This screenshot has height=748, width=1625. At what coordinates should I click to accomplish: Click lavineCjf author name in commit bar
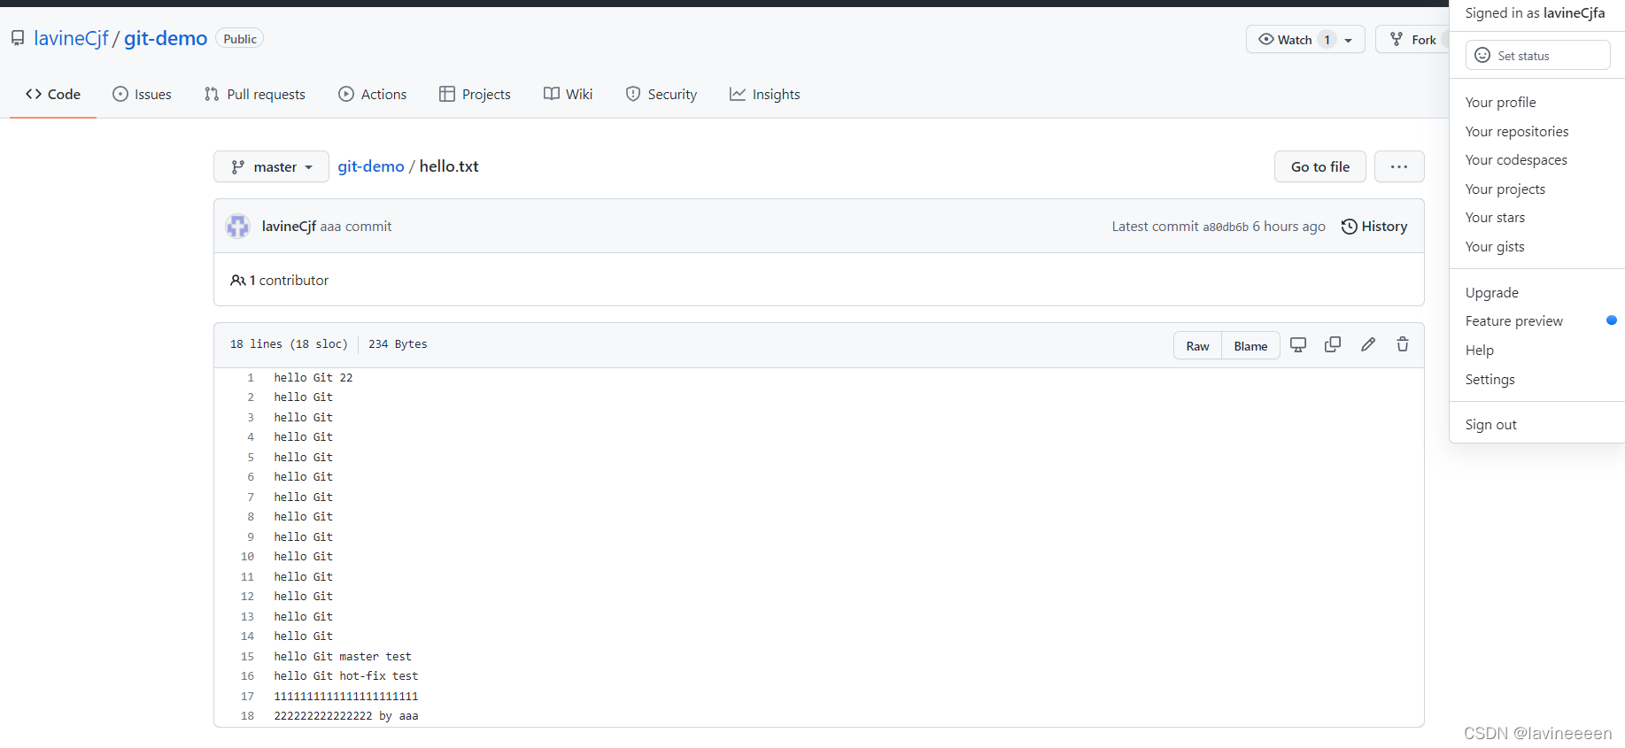[289, 227]
